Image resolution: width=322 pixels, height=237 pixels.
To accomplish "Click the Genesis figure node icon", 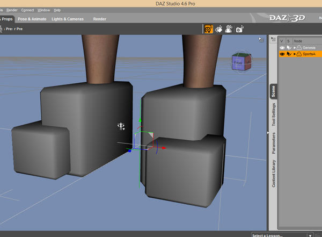I will (299, 47).
